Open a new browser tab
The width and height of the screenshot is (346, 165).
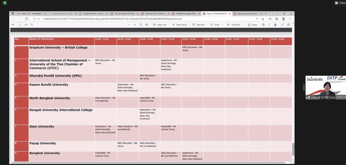point(266,14)
